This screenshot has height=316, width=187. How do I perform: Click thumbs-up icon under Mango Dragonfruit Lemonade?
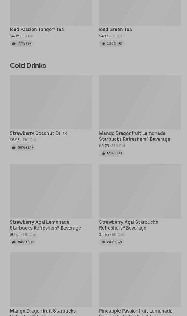point(103,153)
